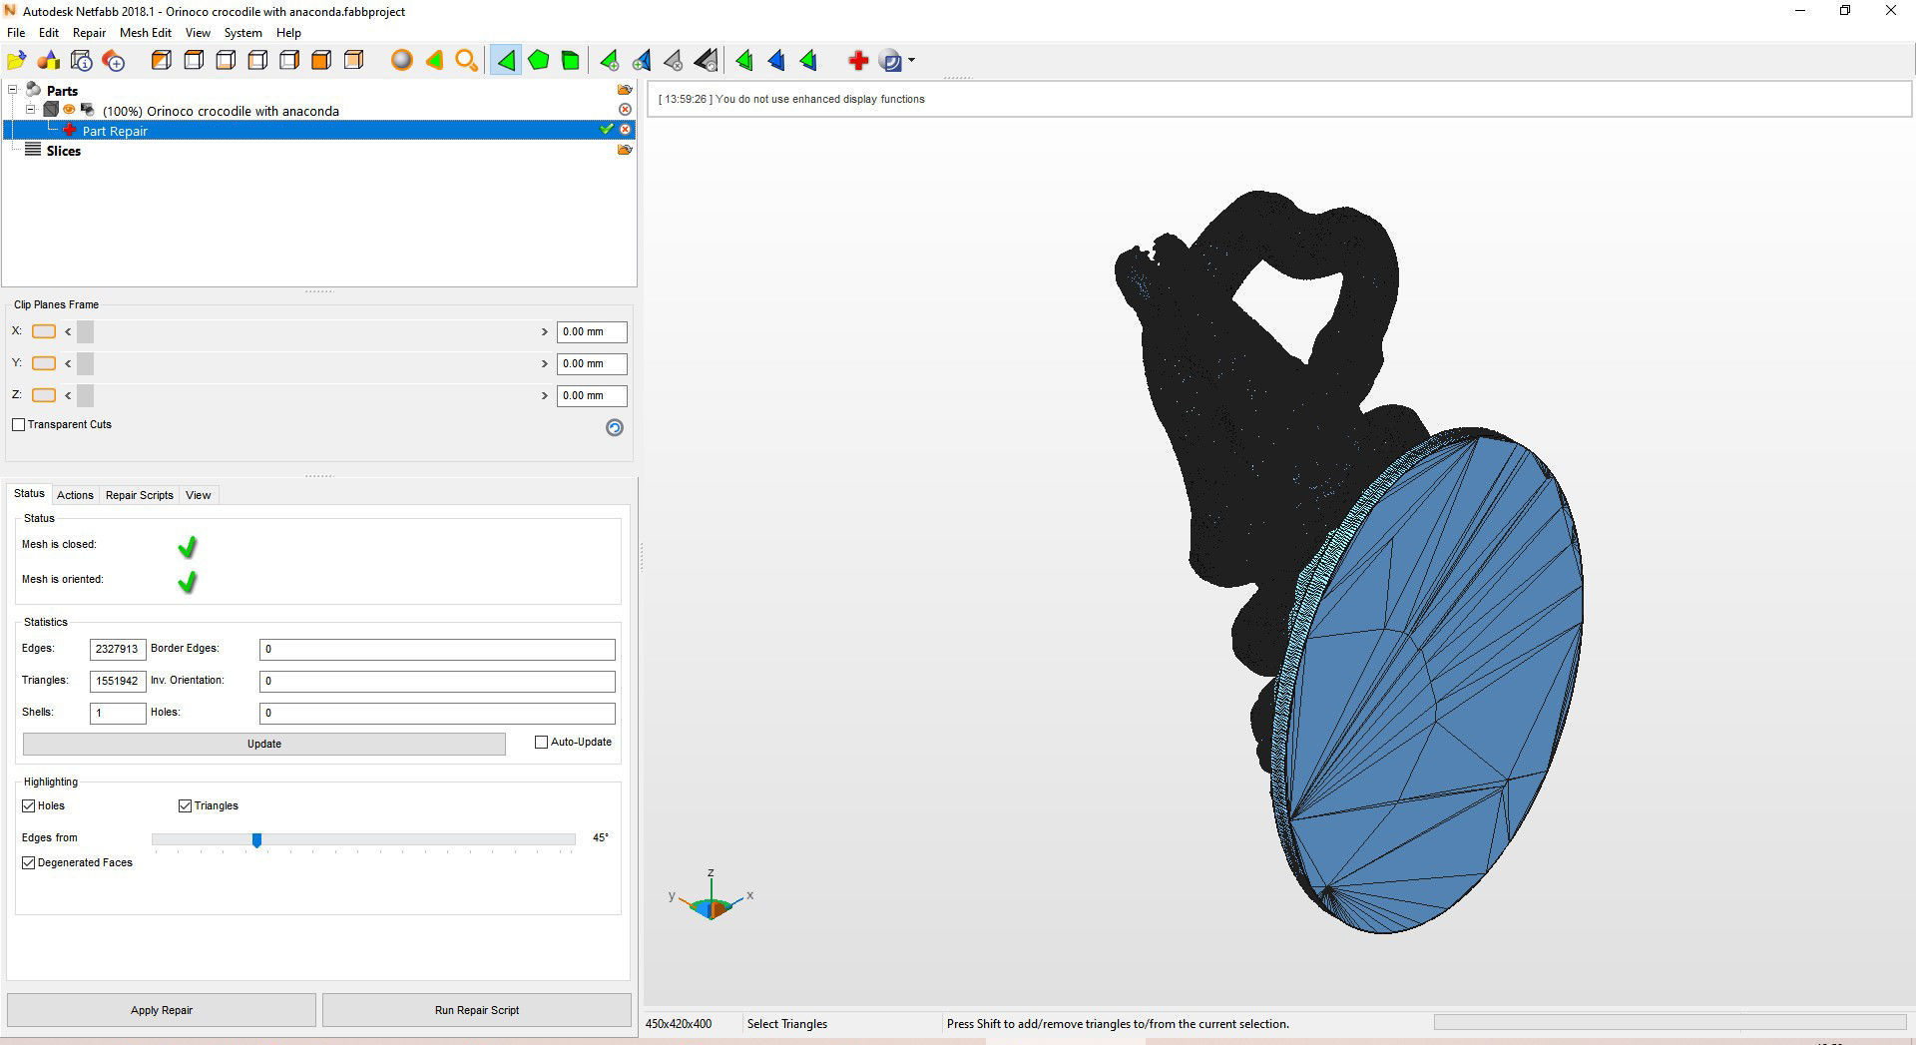This screenshot has height=1045, width=1916.
Task: Choose the green cube Select Shells tool
Action: (571, 61)
